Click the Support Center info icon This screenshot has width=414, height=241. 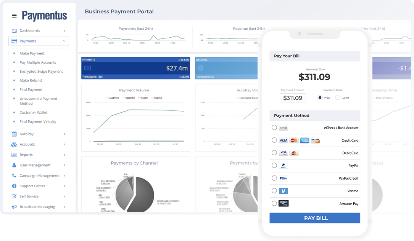pyautogui.click(x=14, y=186)
